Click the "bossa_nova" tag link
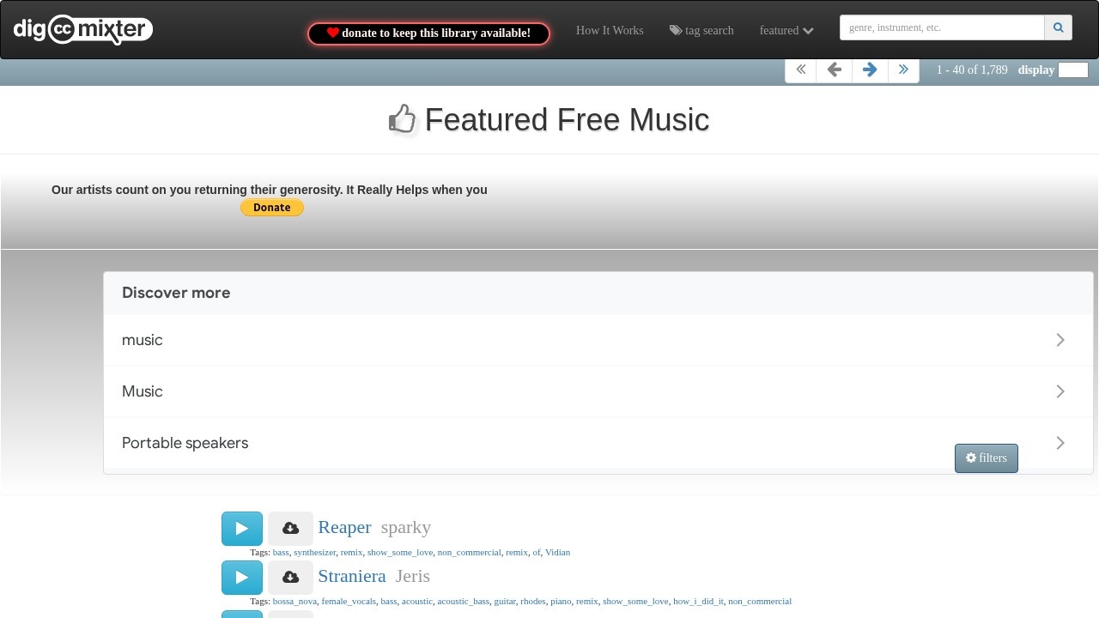This screenshot has height=618, width=1099. (x=294, y=601)
